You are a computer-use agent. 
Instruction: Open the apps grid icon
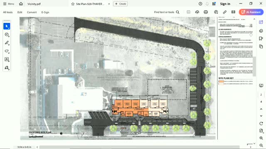tap(214, 4)
